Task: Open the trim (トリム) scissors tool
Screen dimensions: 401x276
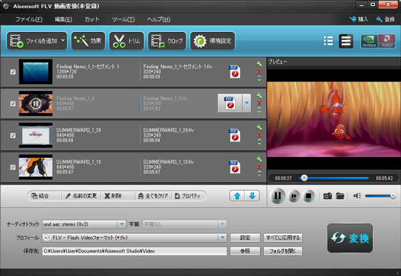Action: pyautogui.click(x=126, y=41)
